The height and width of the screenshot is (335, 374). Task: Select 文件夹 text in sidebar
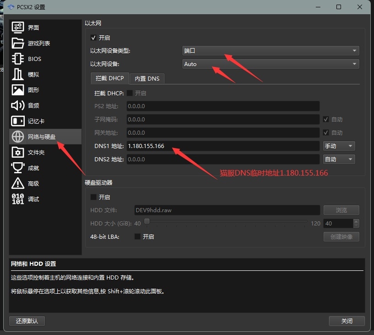pyautogui.click(x=36, y=152)
